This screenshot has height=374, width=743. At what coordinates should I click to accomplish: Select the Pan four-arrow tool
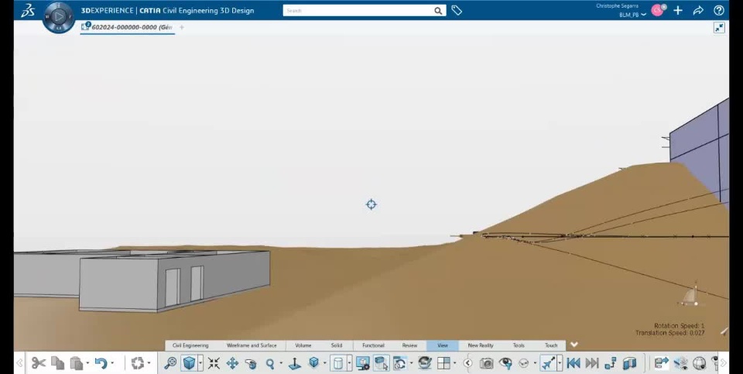(232, 364)
